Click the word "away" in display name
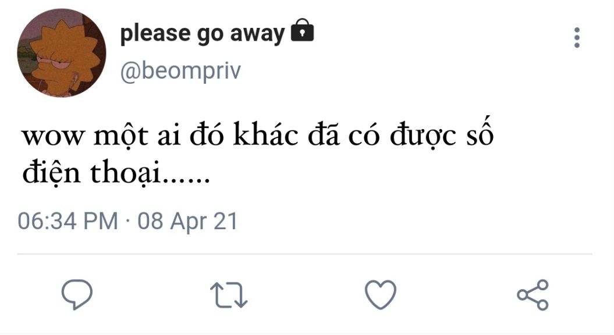Viewport: 614px width, 335px height. pos(257,34)
